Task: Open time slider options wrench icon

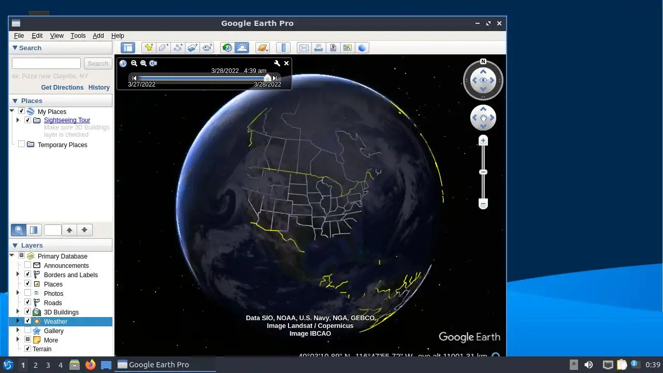Action: [x=277, y=63]
